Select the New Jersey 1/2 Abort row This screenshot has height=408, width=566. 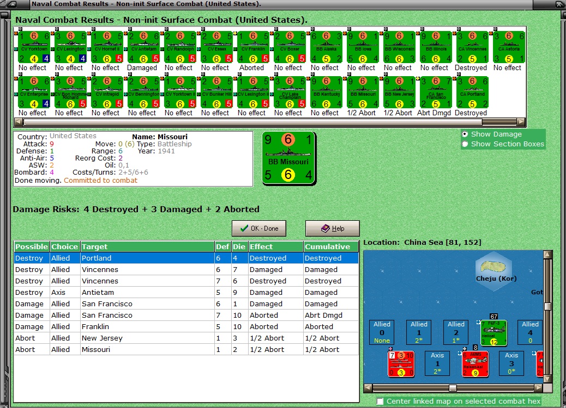[186, 338]
